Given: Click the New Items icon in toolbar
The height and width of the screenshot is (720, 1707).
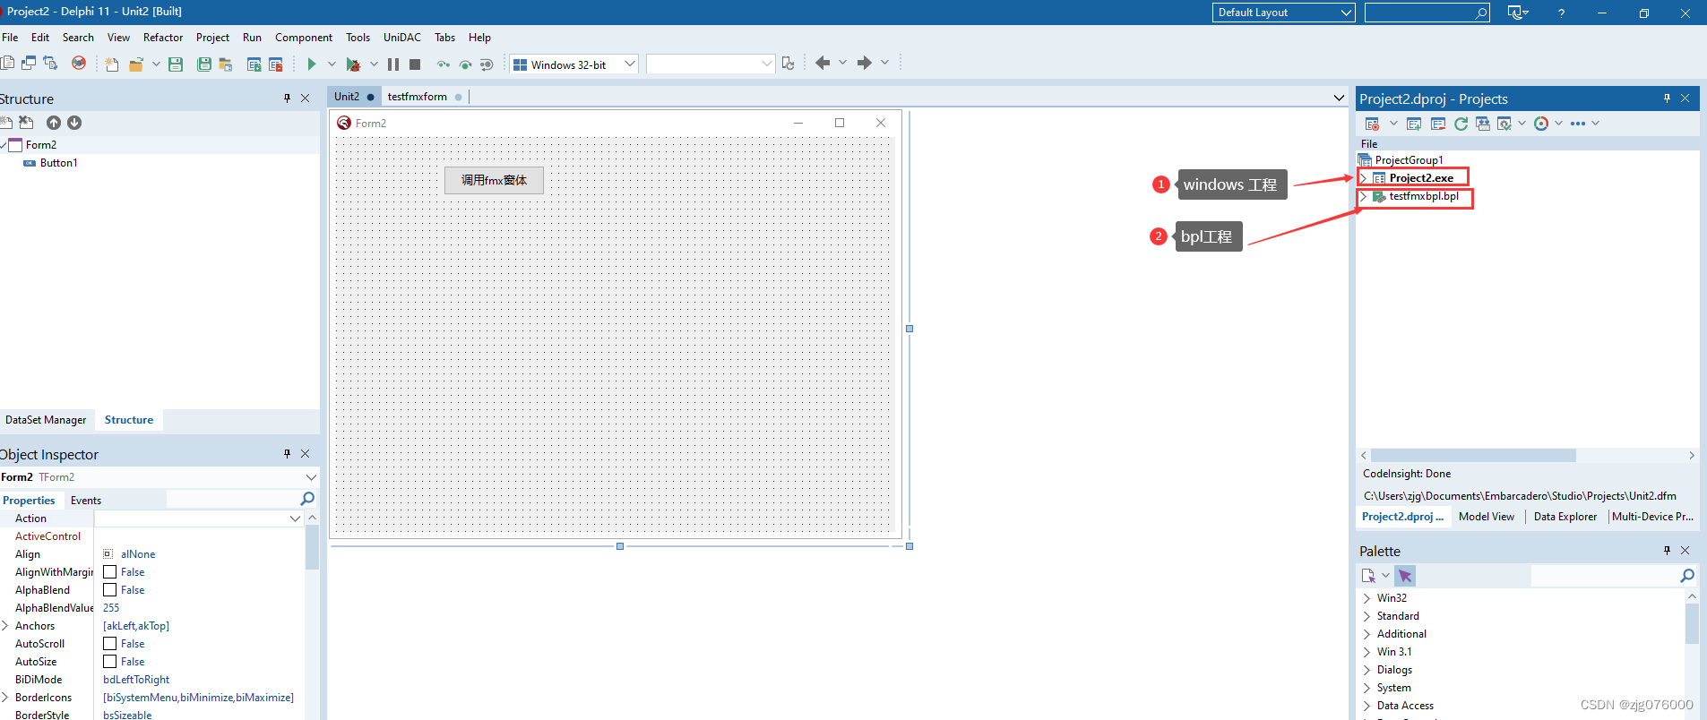Looking at the screenshot, I should coord(111,64).
